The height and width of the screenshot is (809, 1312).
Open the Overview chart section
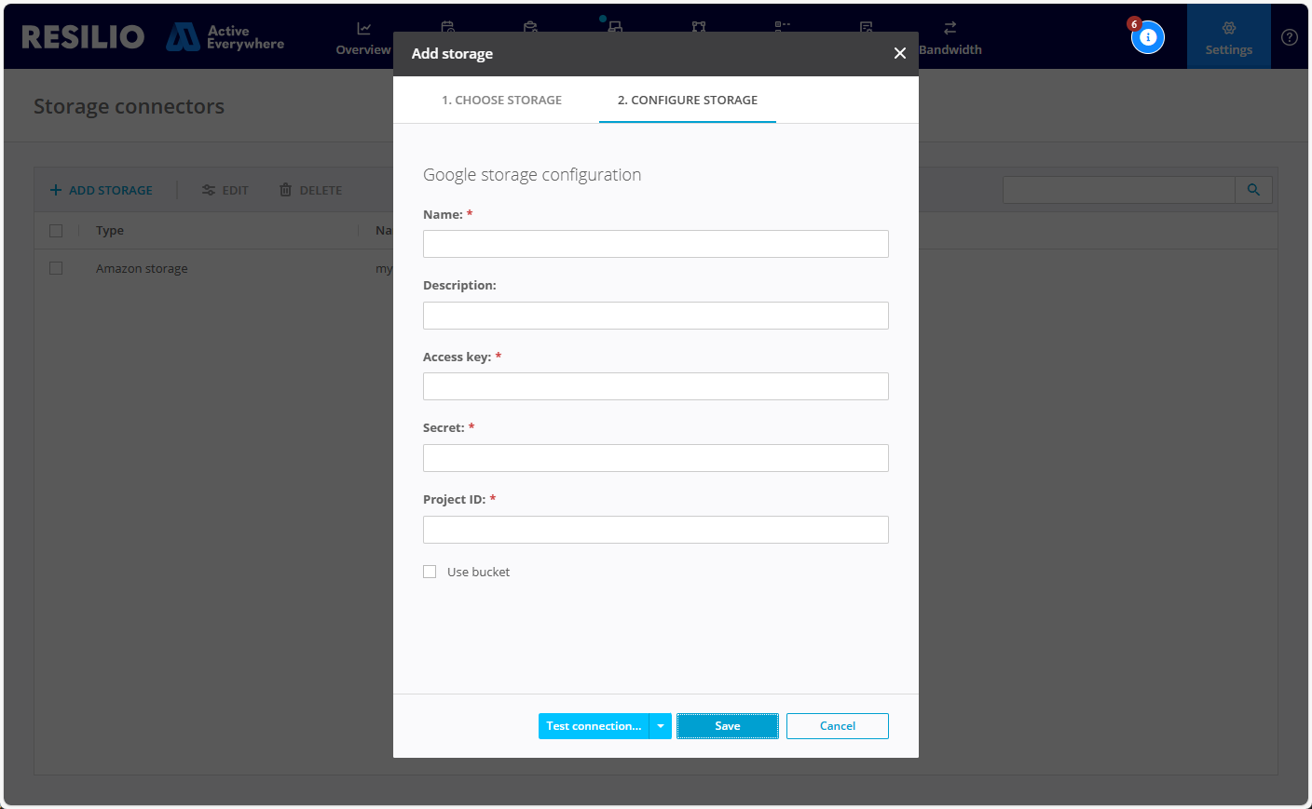363,37
